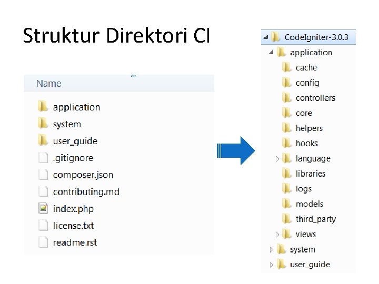
Task: Select 'system' label in folder tree
Action: [303, 249]
